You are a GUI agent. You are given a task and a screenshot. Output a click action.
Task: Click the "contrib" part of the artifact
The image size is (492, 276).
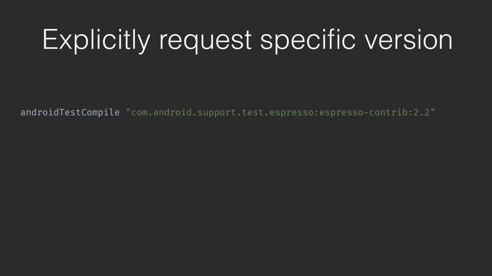click(x=388, y=112)
